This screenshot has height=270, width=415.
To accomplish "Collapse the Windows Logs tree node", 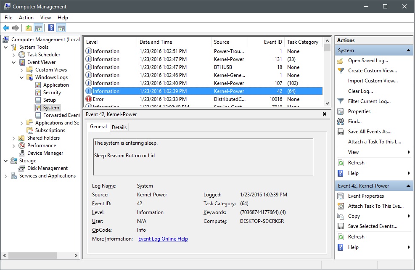I will 22,77.
